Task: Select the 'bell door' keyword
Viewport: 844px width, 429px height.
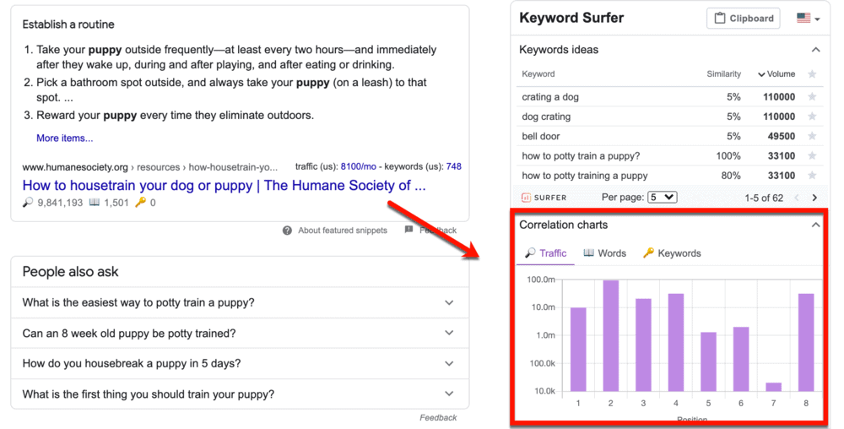Action: pos(540,136)
